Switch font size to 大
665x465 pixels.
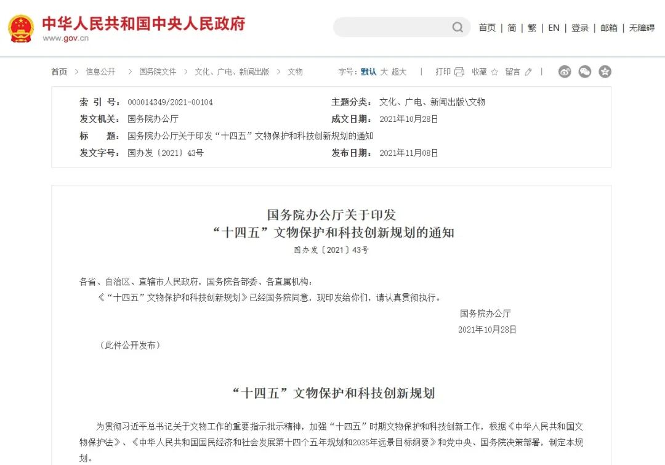(385, 71)
